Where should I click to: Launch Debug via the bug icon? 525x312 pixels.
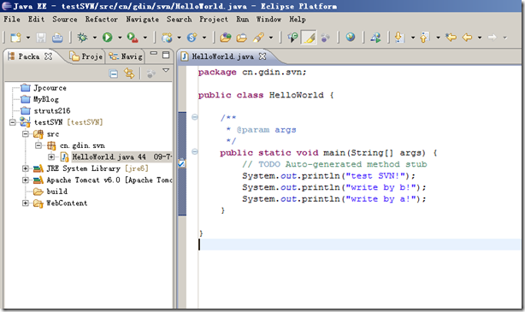pos(82,38)
